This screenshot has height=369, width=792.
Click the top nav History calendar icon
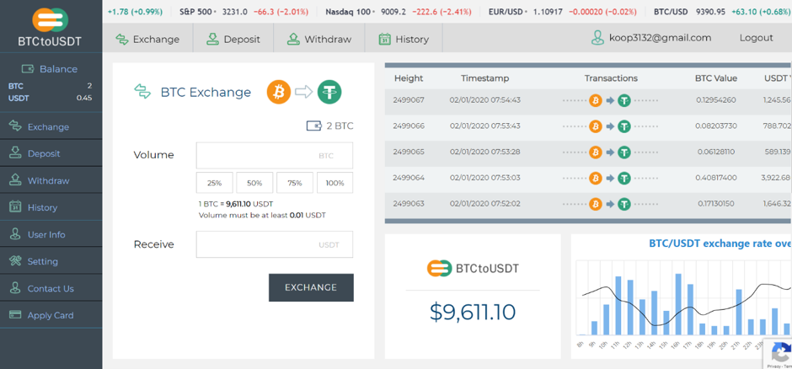pos(385,39)
